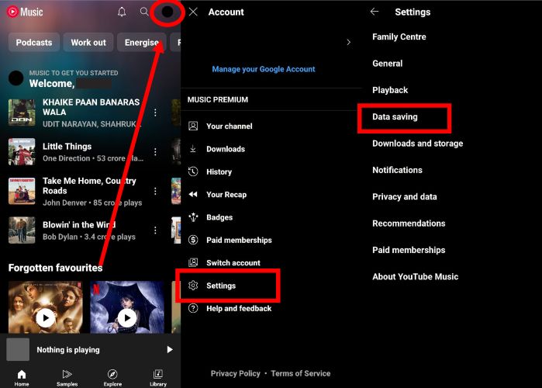Open the notifications bell icon

coord(122,12)
